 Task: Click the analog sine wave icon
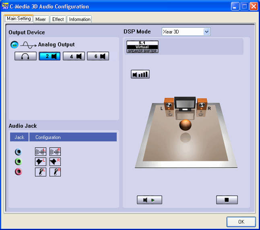click(x=28, y=45)
